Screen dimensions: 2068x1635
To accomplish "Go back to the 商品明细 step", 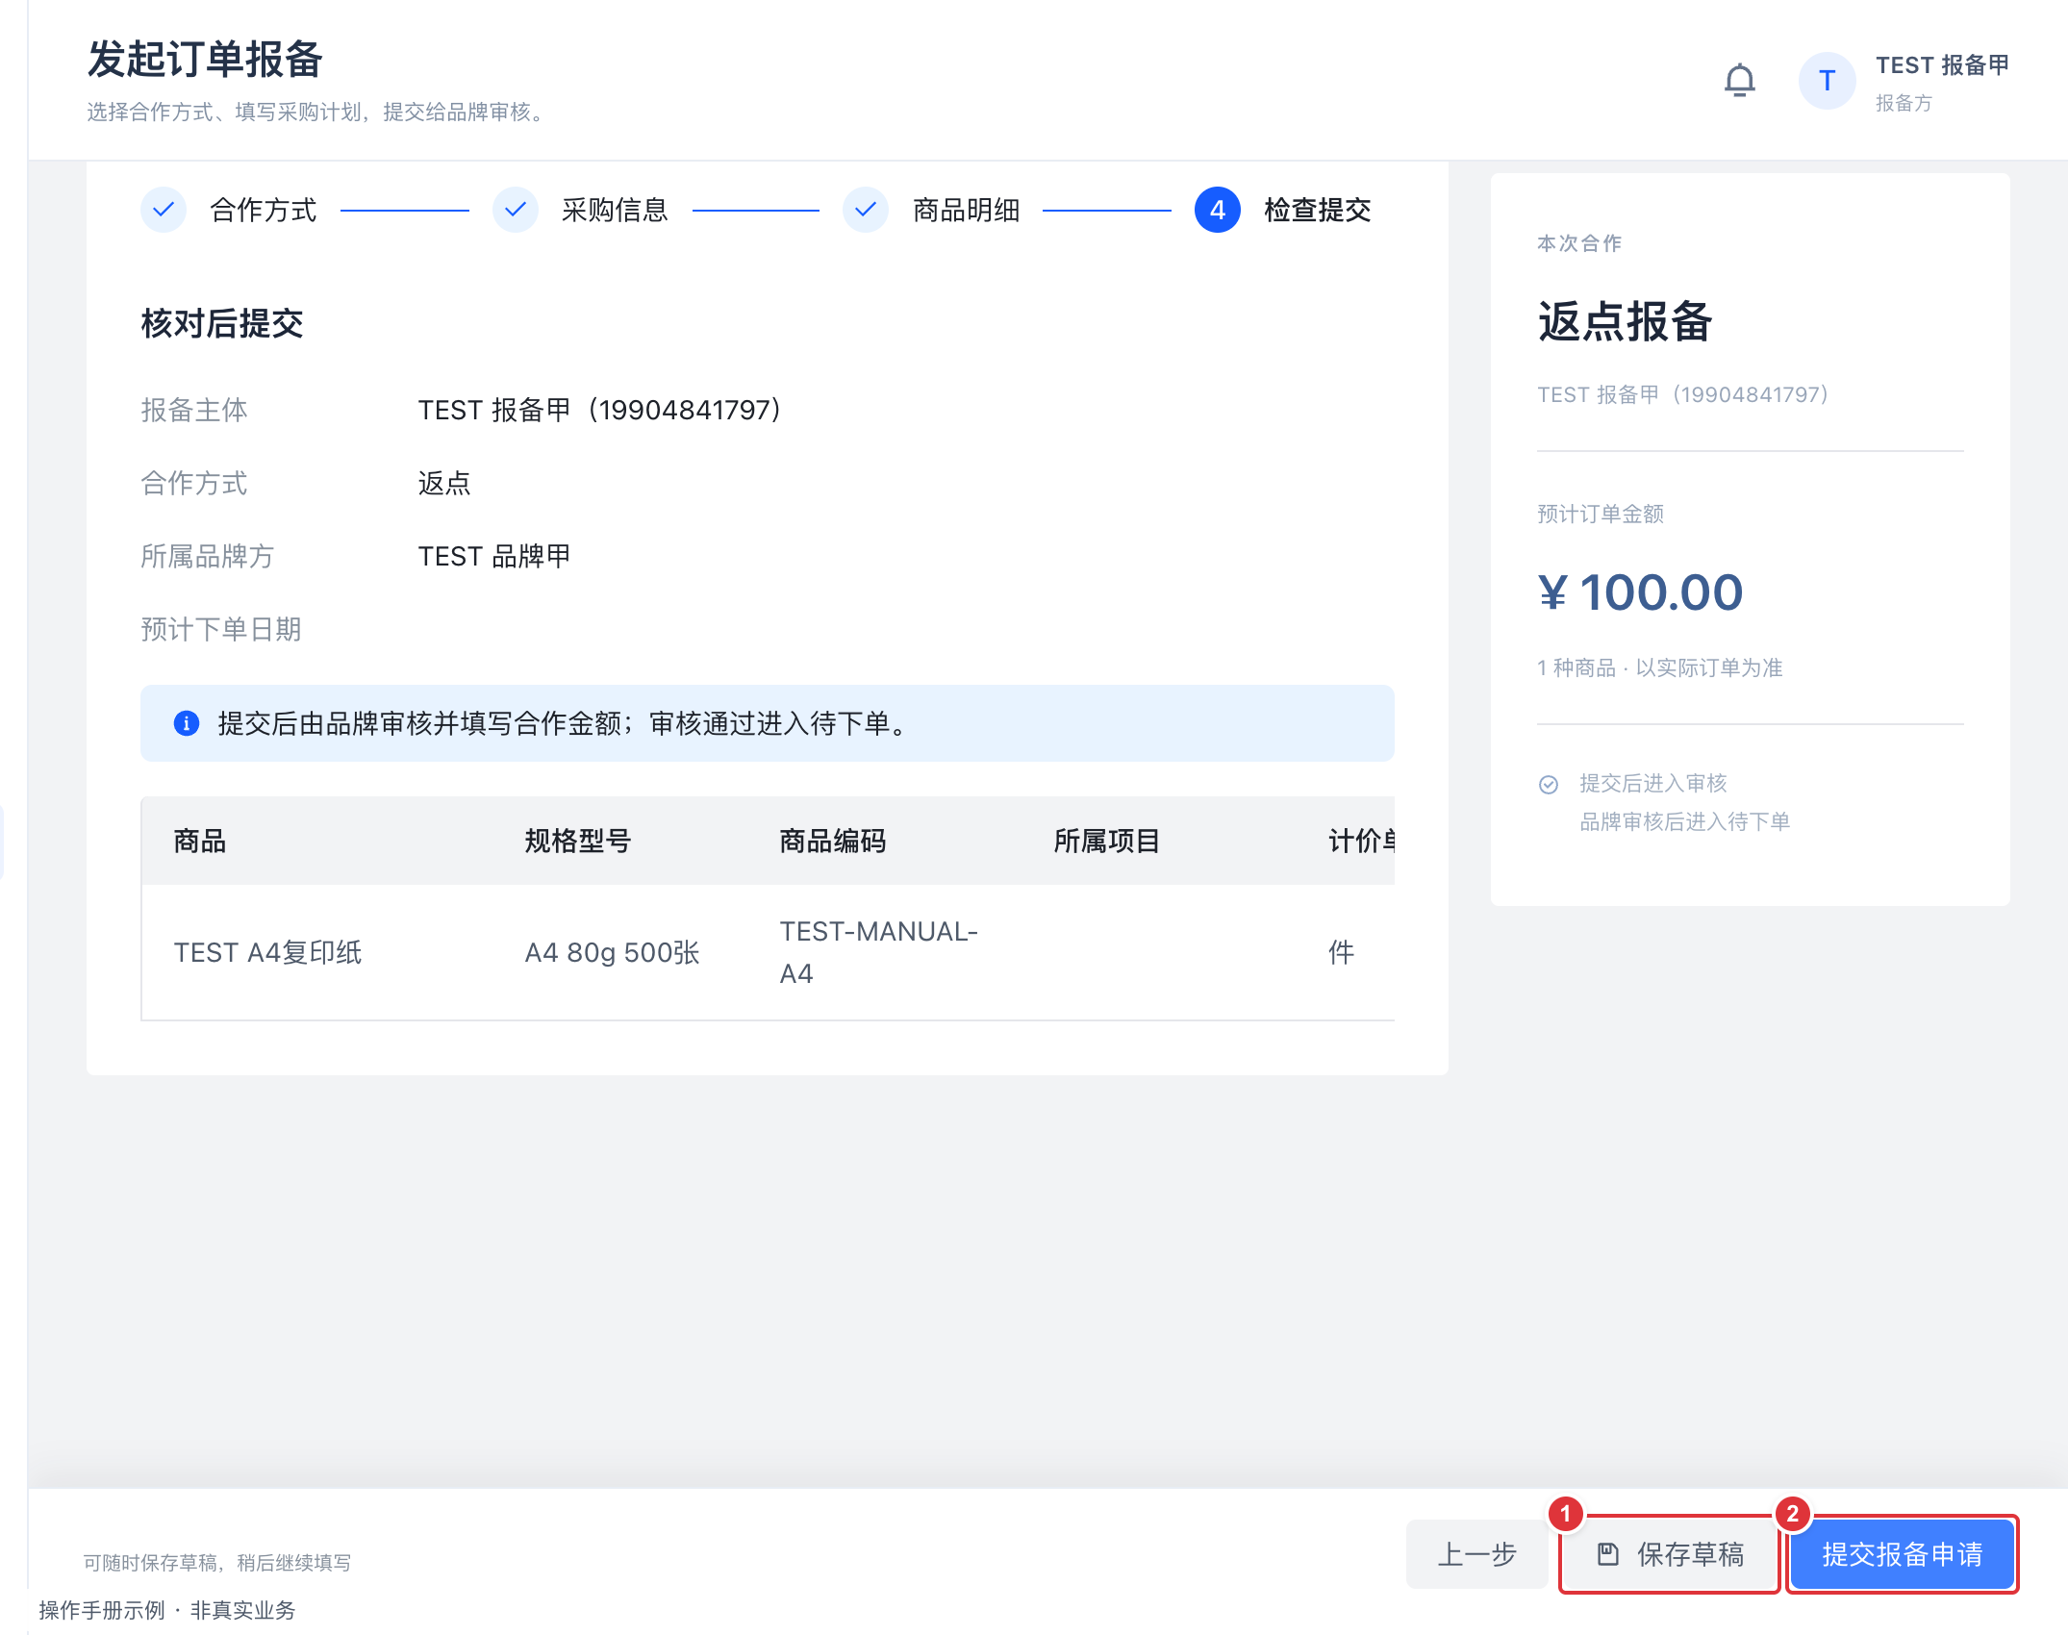I will tap(966, 210).
